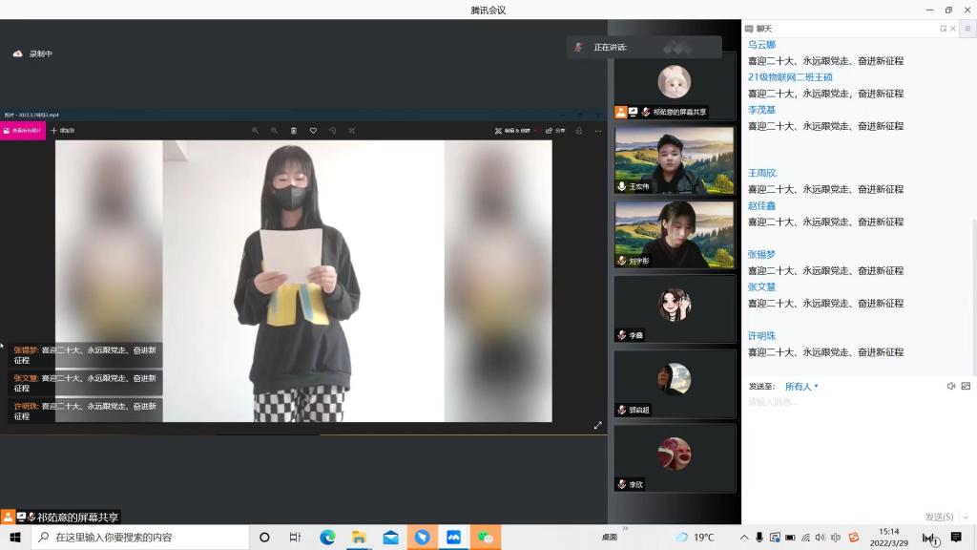The height and width of the screenshot is (550, 977).
Task: Toggle the chat sound speaker icon
Action: click(x=950, y=386)
